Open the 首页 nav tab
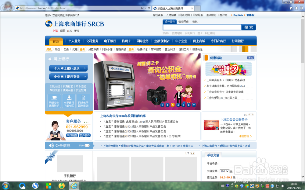The width and height of the screenshot is (305, 190). (x=56, y=41)
